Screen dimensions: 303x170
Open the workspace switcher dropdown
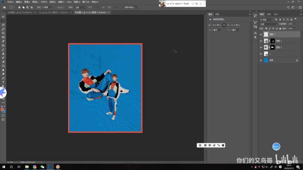[294, 7]
